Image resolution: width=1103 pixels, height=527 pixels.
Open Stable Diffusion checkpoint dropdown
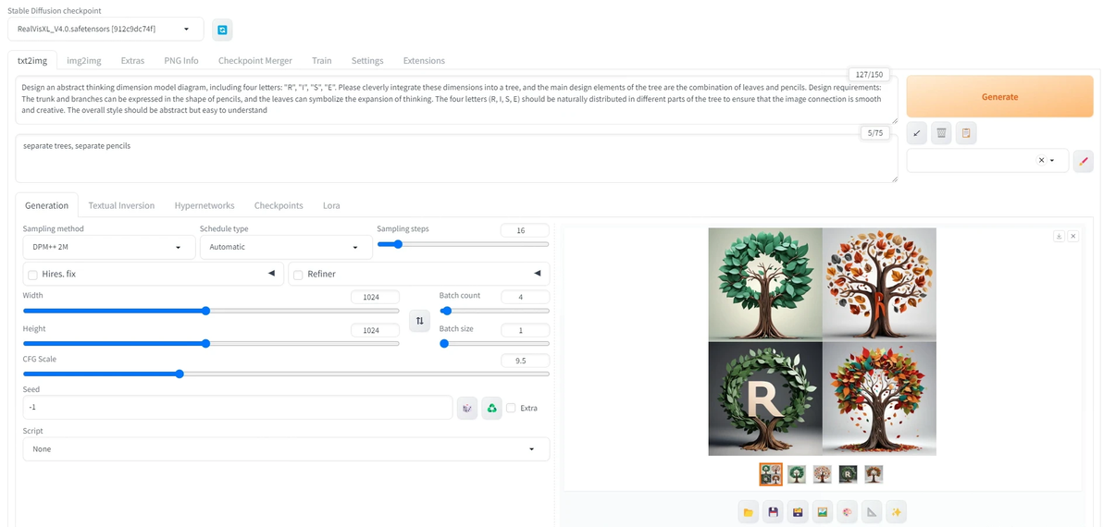click(106, 29)
